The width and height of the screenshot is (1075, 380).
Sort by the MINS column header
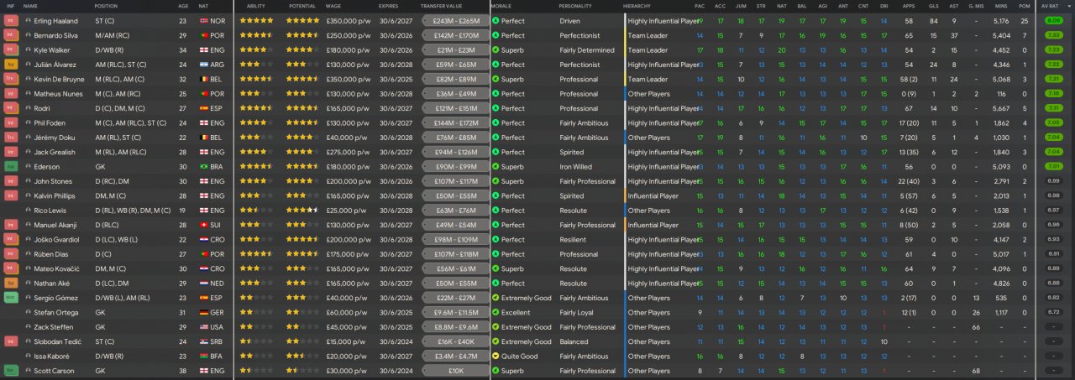(1000, 6)
